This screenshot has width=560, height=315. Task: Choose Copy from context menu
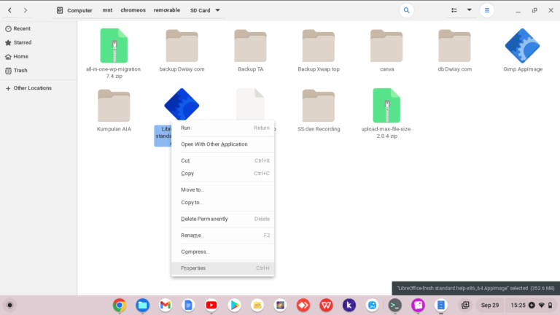pyautogui.click(x=223, y=174)
